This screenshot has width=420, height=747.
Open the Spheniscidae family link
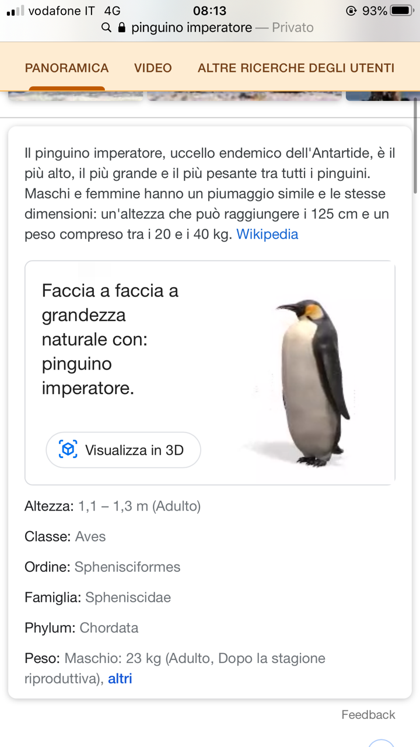pyautogui.click(x=128, y=597)
